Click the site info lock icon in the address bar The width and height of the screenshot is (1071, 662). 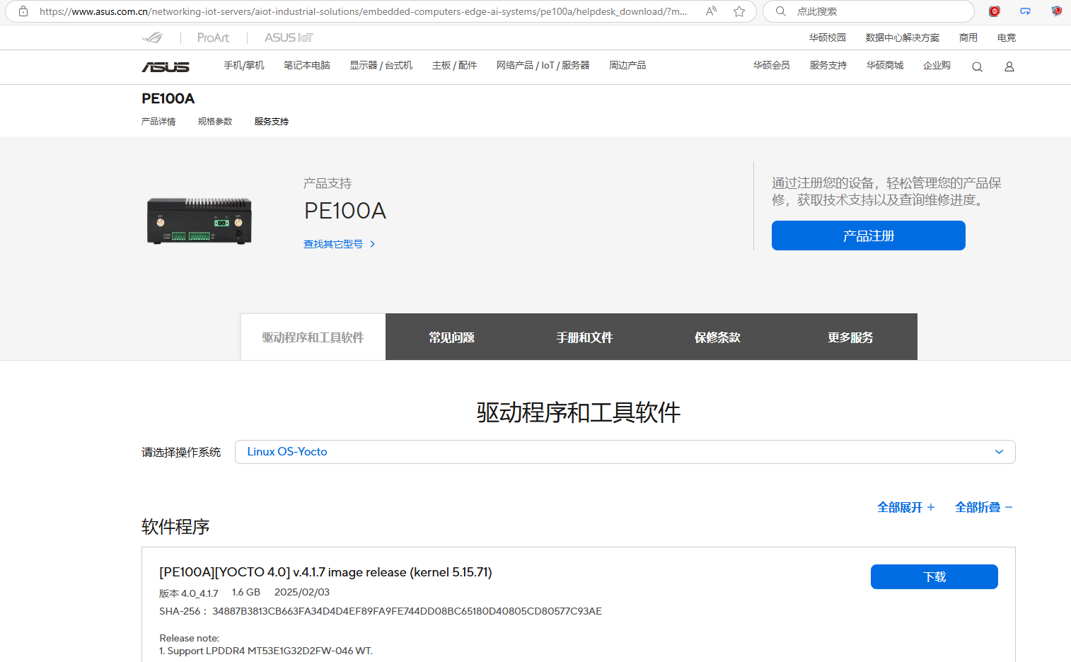pyautogui.click(x=23, y=11)
